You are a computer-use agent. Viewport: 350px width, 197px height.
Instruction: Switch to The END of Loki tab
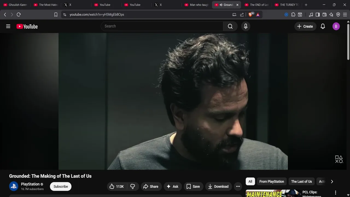tap(256, 5)
